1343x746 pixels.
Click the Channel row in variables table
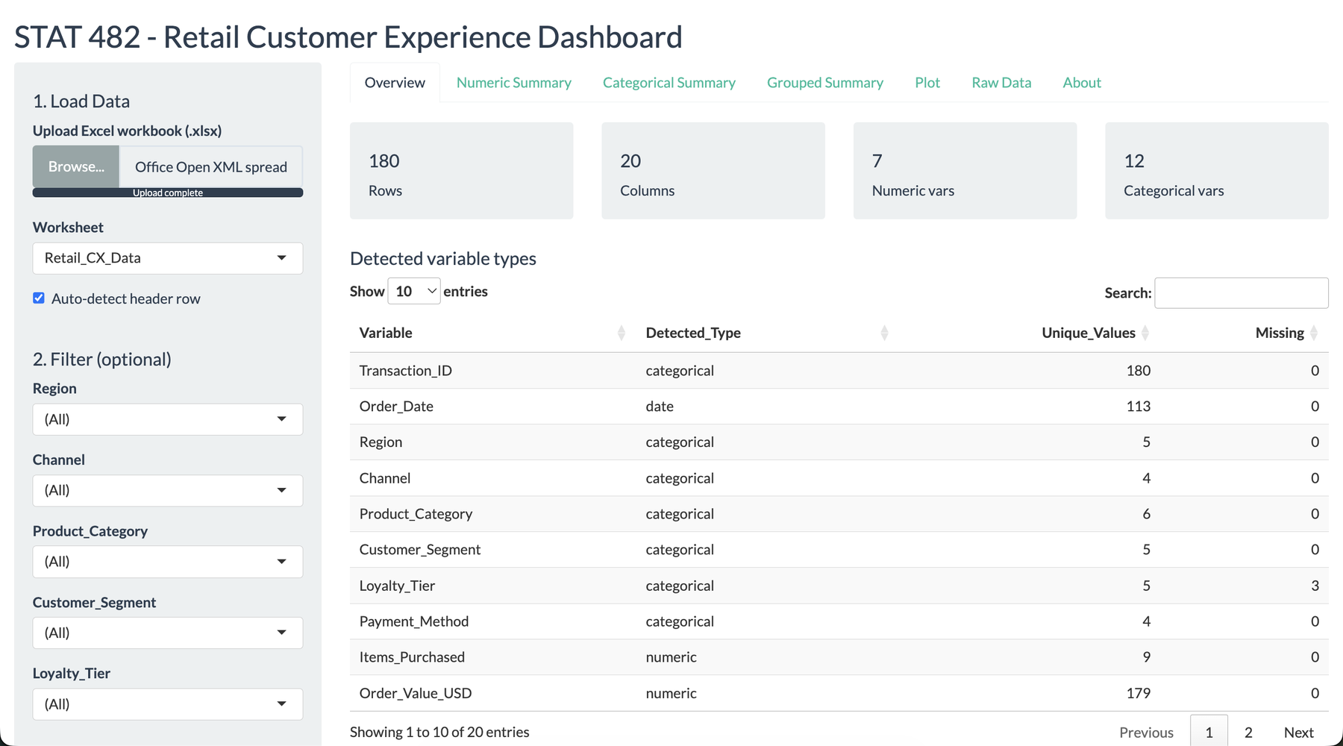839,478
